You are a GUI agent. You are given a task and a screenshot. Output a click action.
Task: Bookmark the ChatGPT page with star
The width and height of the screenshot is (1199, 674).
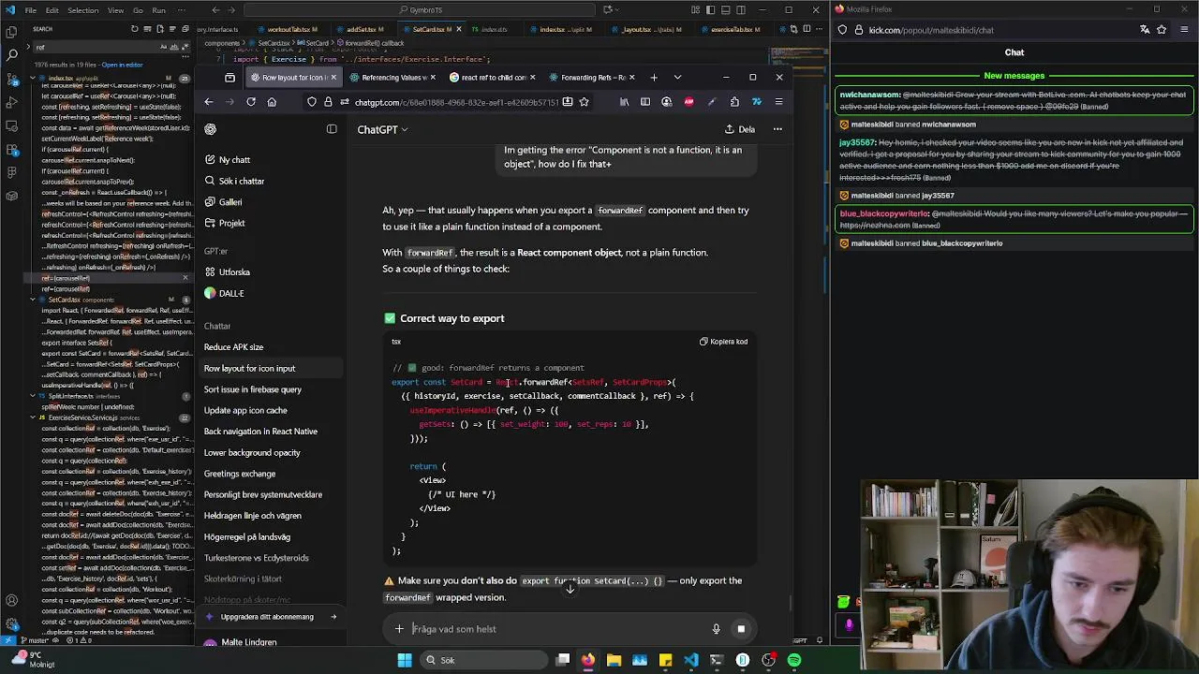[x=584, y=102]
